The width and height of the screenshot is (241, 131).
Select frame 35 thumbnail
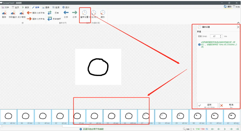coord(111,117)
